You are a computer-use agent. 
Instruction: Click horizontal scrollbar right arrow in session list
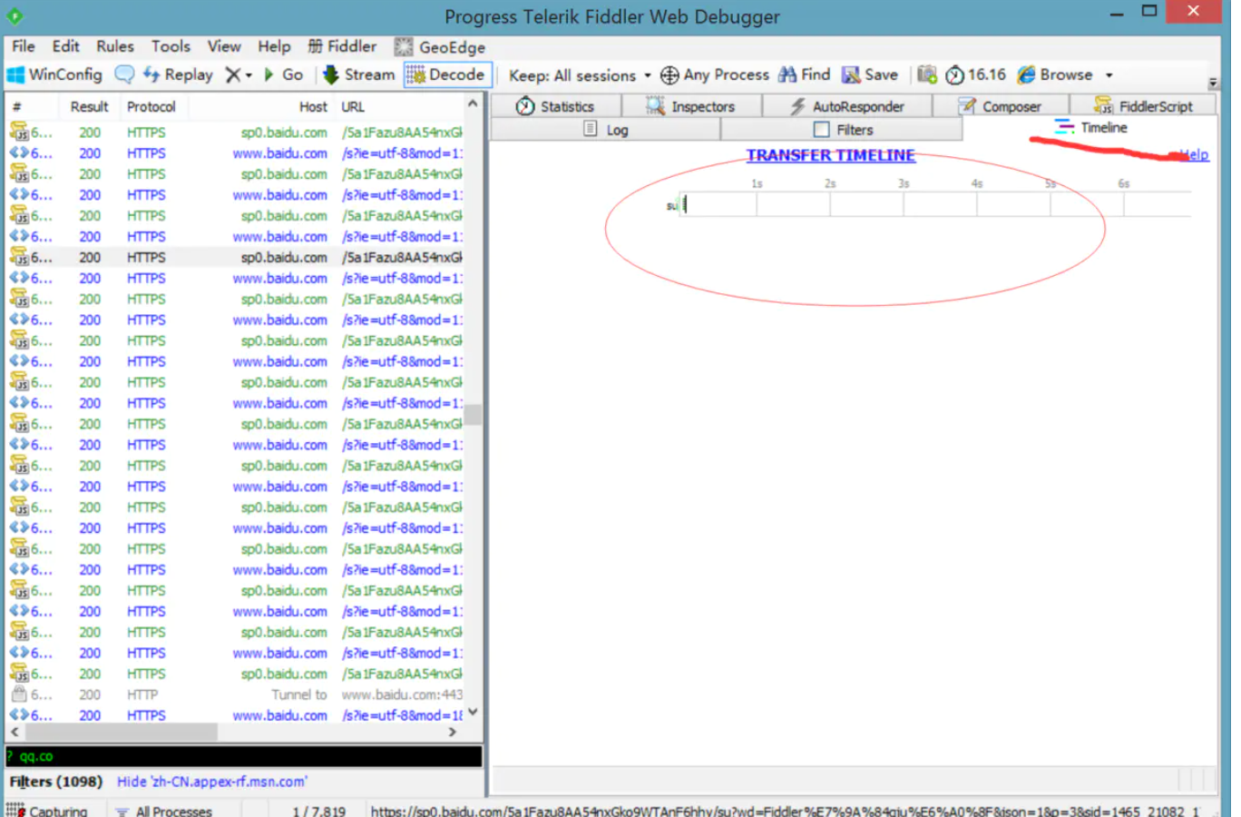[x=453, y=732]
